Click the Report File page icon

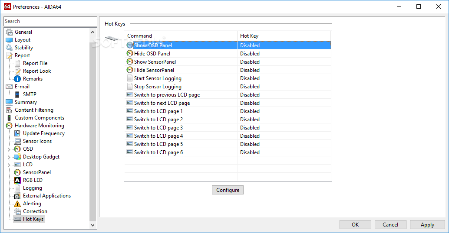(17, 63)
